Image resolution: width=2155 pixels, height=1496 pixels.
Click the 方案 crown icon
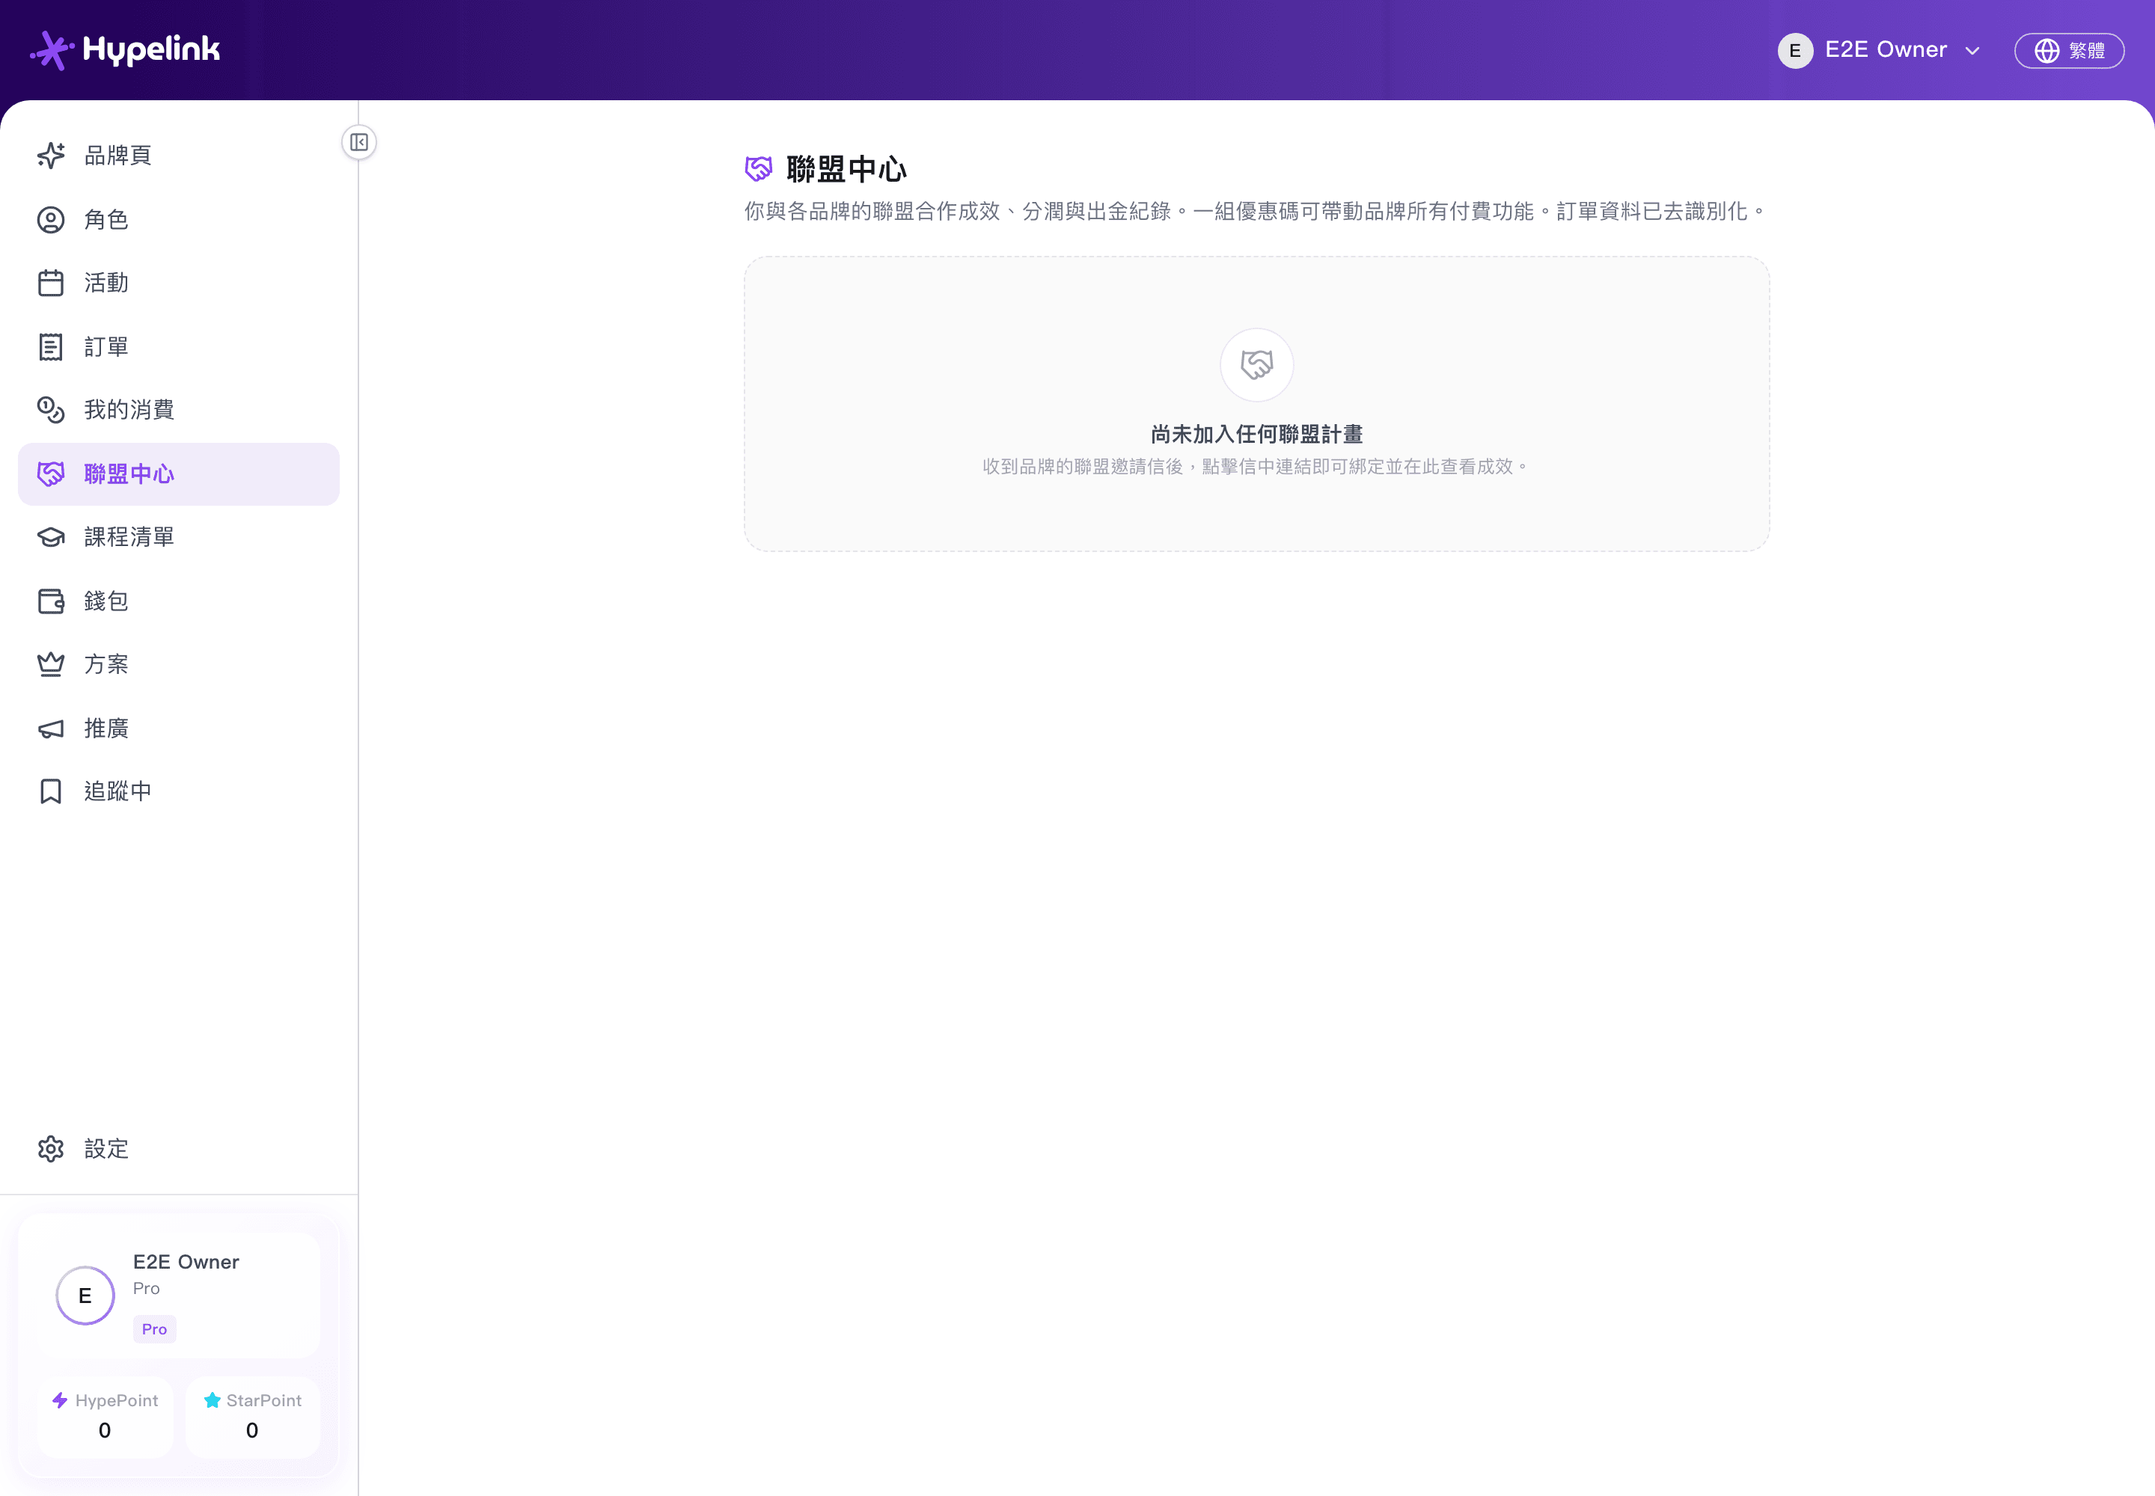pyautogui.click(x=51, y=664)
